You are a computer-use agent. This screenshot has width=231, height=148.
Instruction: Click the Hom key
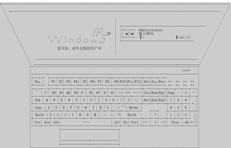154,92
